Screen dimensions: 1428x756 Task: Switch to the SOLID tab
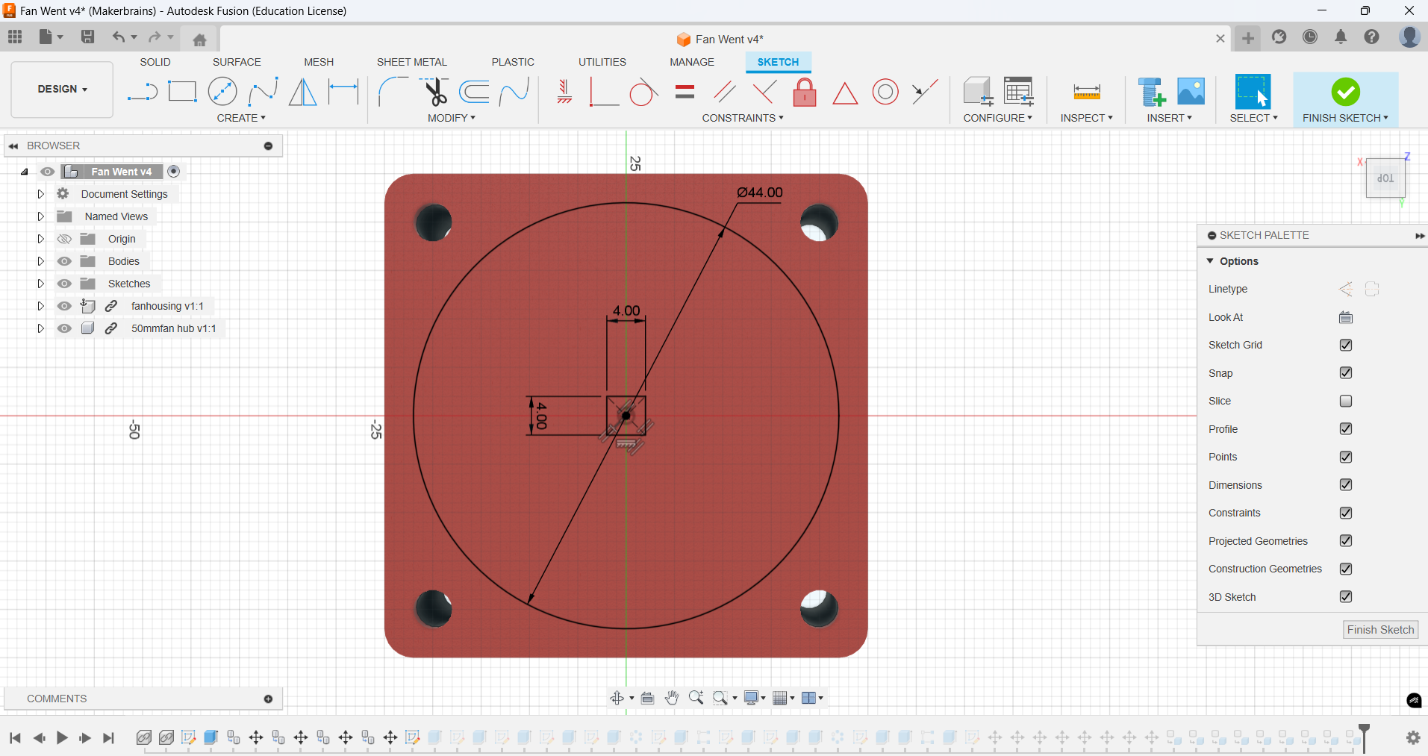[x=155, y=62]
